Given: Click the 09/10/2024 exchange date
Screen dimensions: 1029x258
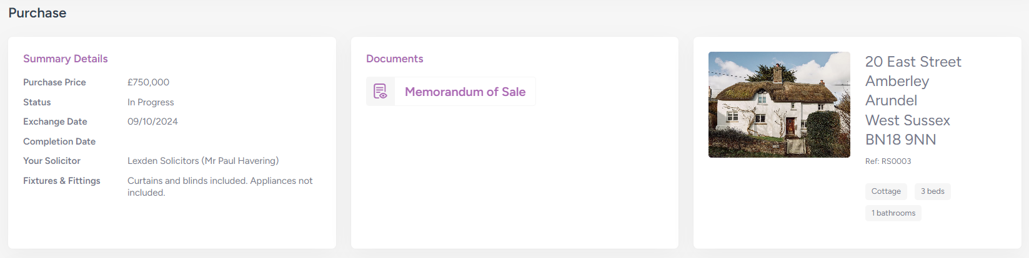Looking at the screenshot, I should [x=152, y=122].
